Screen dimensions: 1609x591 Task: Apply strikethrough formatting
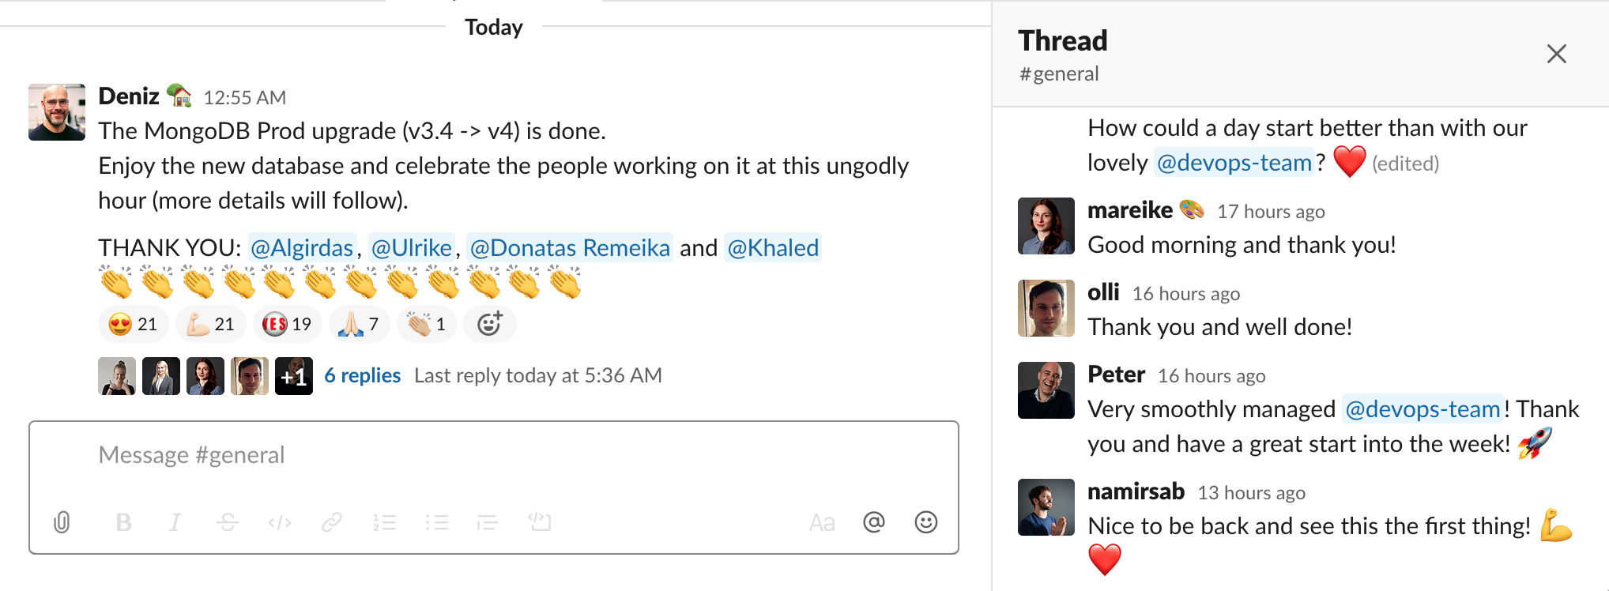[228, 522]
